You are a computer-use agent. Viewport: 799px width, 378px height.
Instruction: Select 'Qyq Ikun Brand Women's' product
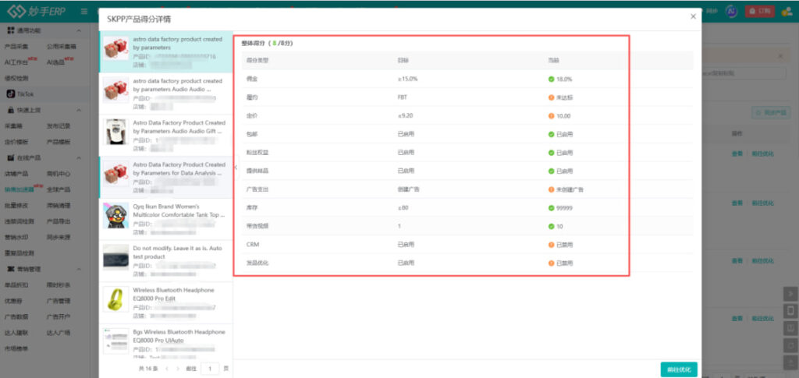165,219
